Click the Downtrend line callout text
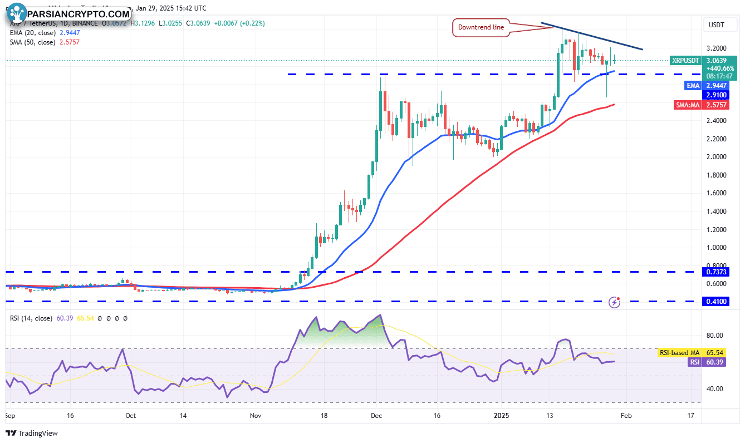This screenshot has width=745, height=443. point(481,27)
